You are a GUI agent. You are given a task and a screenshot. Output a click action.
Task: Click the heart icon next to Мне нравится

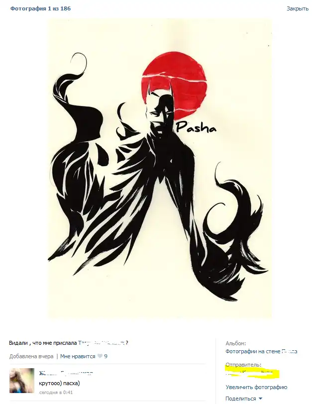click(x=100, y=356)
